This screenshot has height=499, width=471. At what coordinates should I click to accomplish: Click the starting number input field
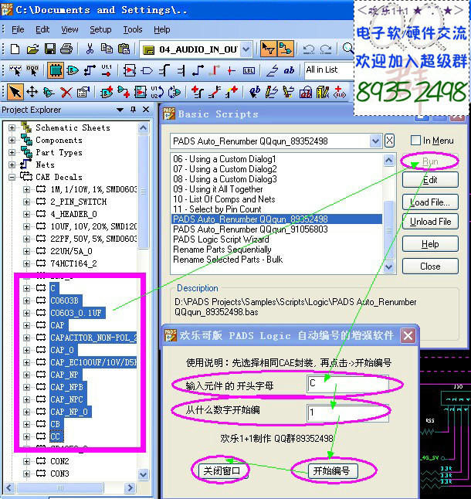pos(347,412)
